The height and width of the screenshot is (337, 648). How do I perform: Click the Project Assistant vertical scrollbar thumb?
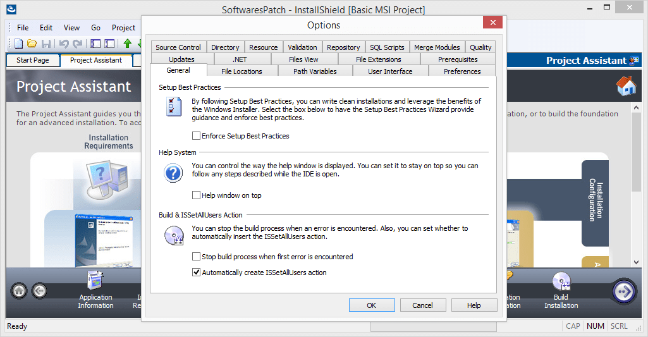coord(636,152)
